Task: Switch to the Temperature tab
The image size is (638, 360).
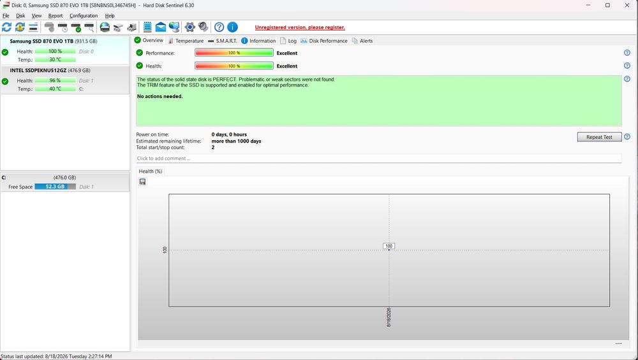Action: tap(186, 41)
